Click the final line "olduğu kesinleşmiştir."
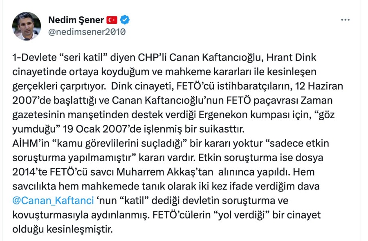368x241 pixels. [62, 229]
